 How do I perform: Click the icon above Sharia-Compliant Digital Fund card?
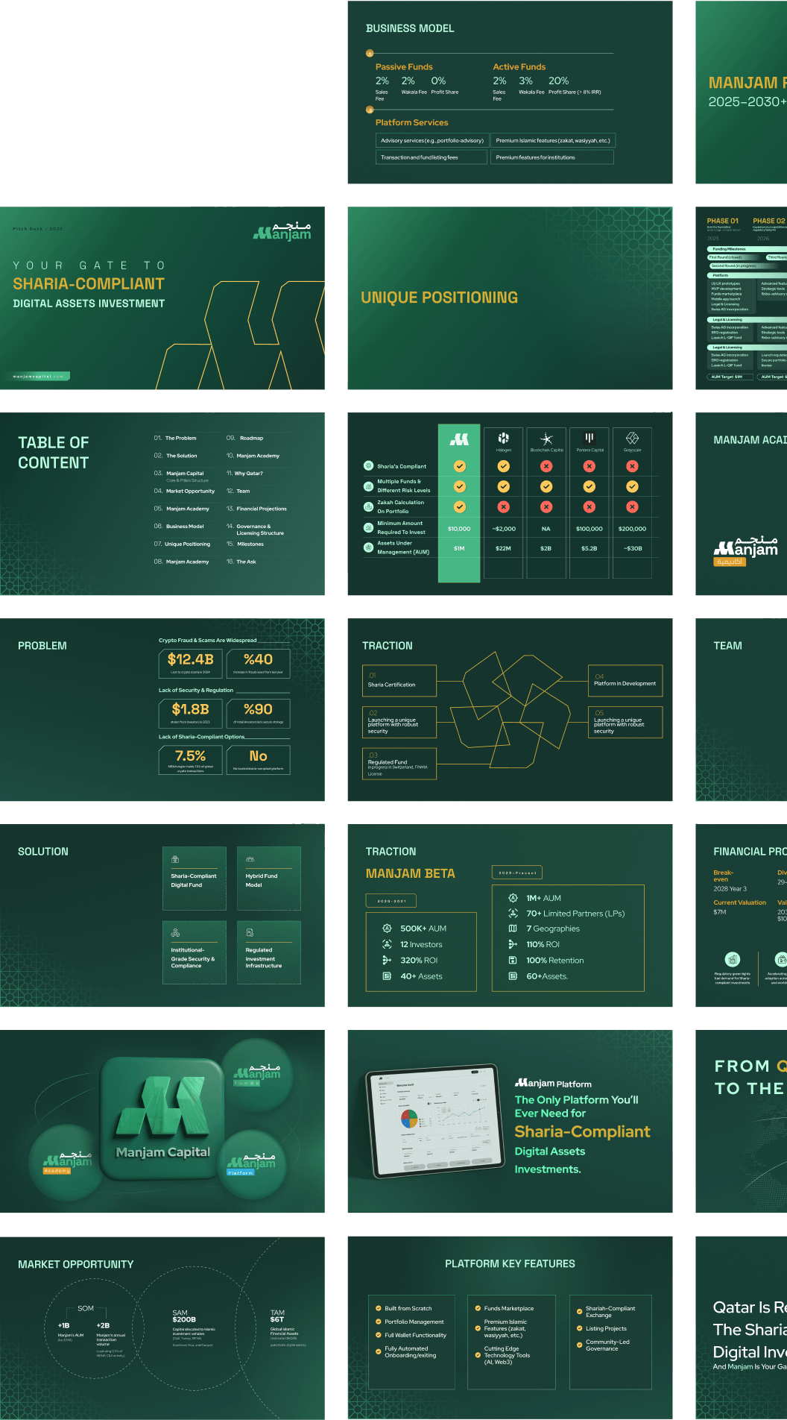175,859
